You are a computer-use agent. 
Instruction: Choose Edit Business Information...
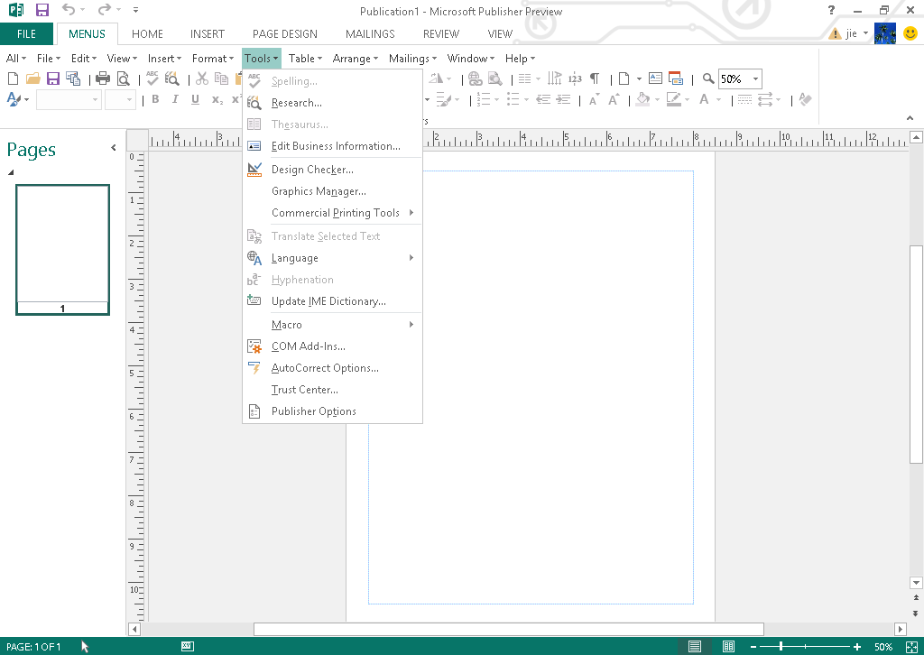click(332, 146)
